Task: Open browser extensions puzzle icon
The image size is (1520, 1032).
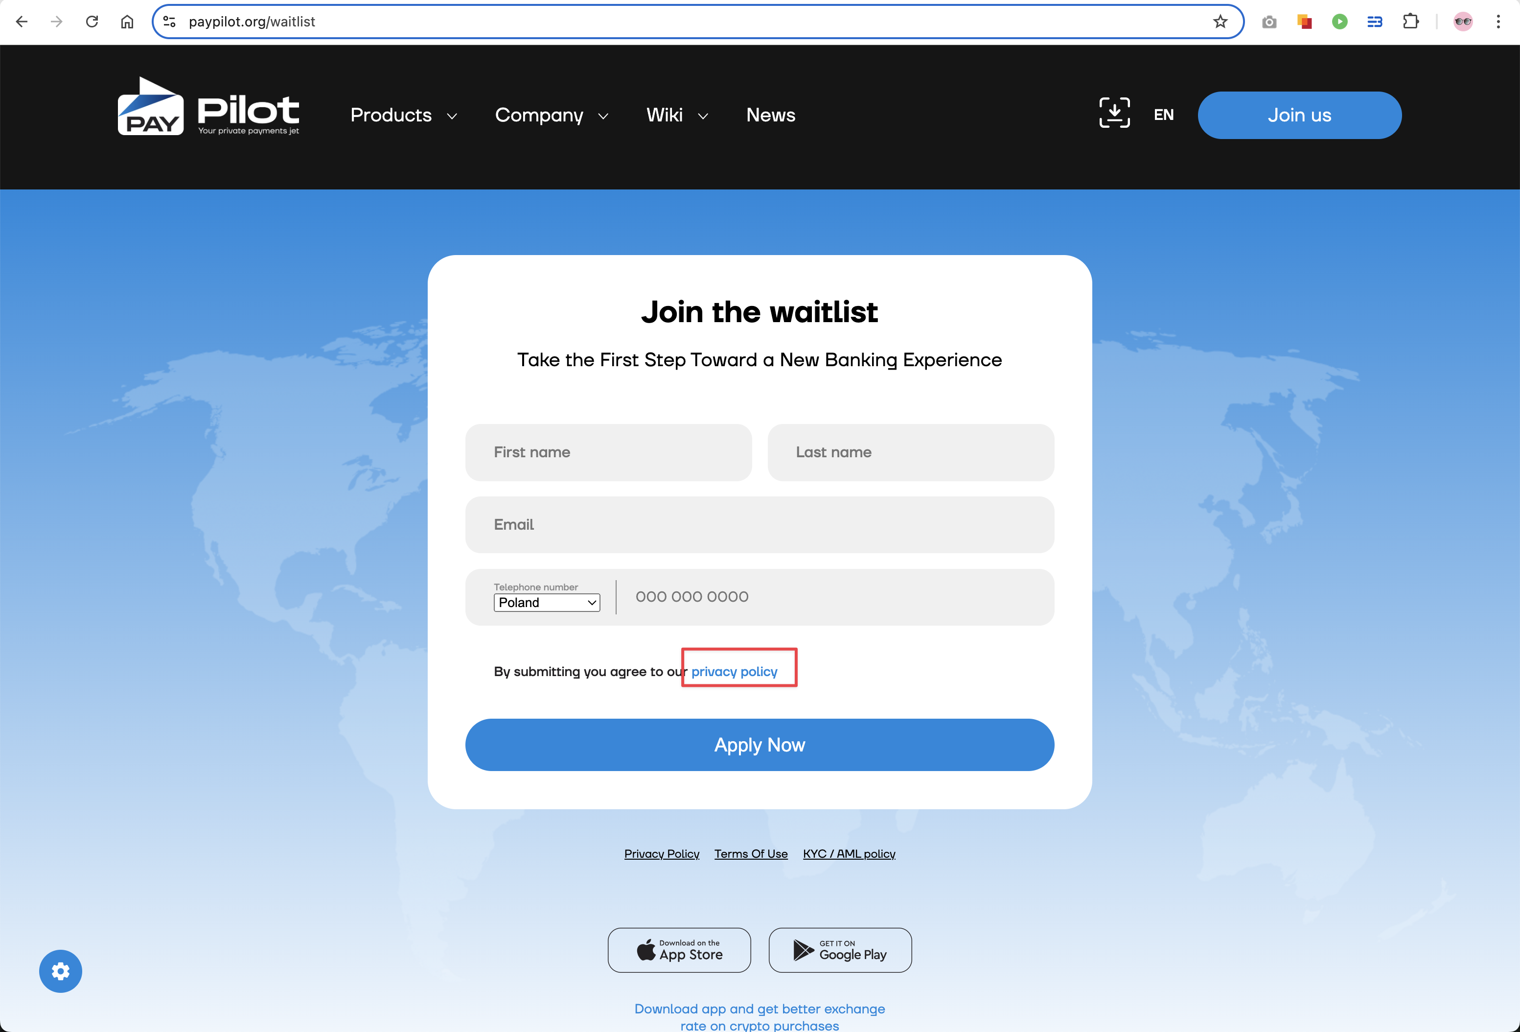Action: click(1411, 22)
